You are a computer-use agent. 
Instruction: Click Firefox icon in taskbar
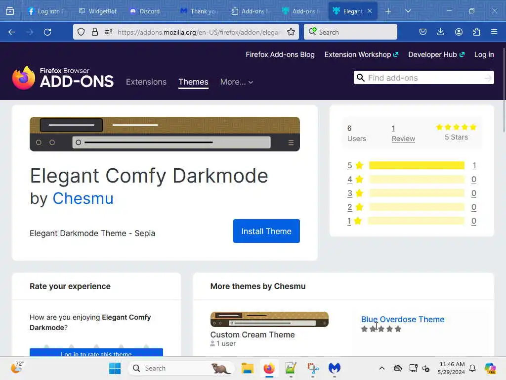coord(269,368)
